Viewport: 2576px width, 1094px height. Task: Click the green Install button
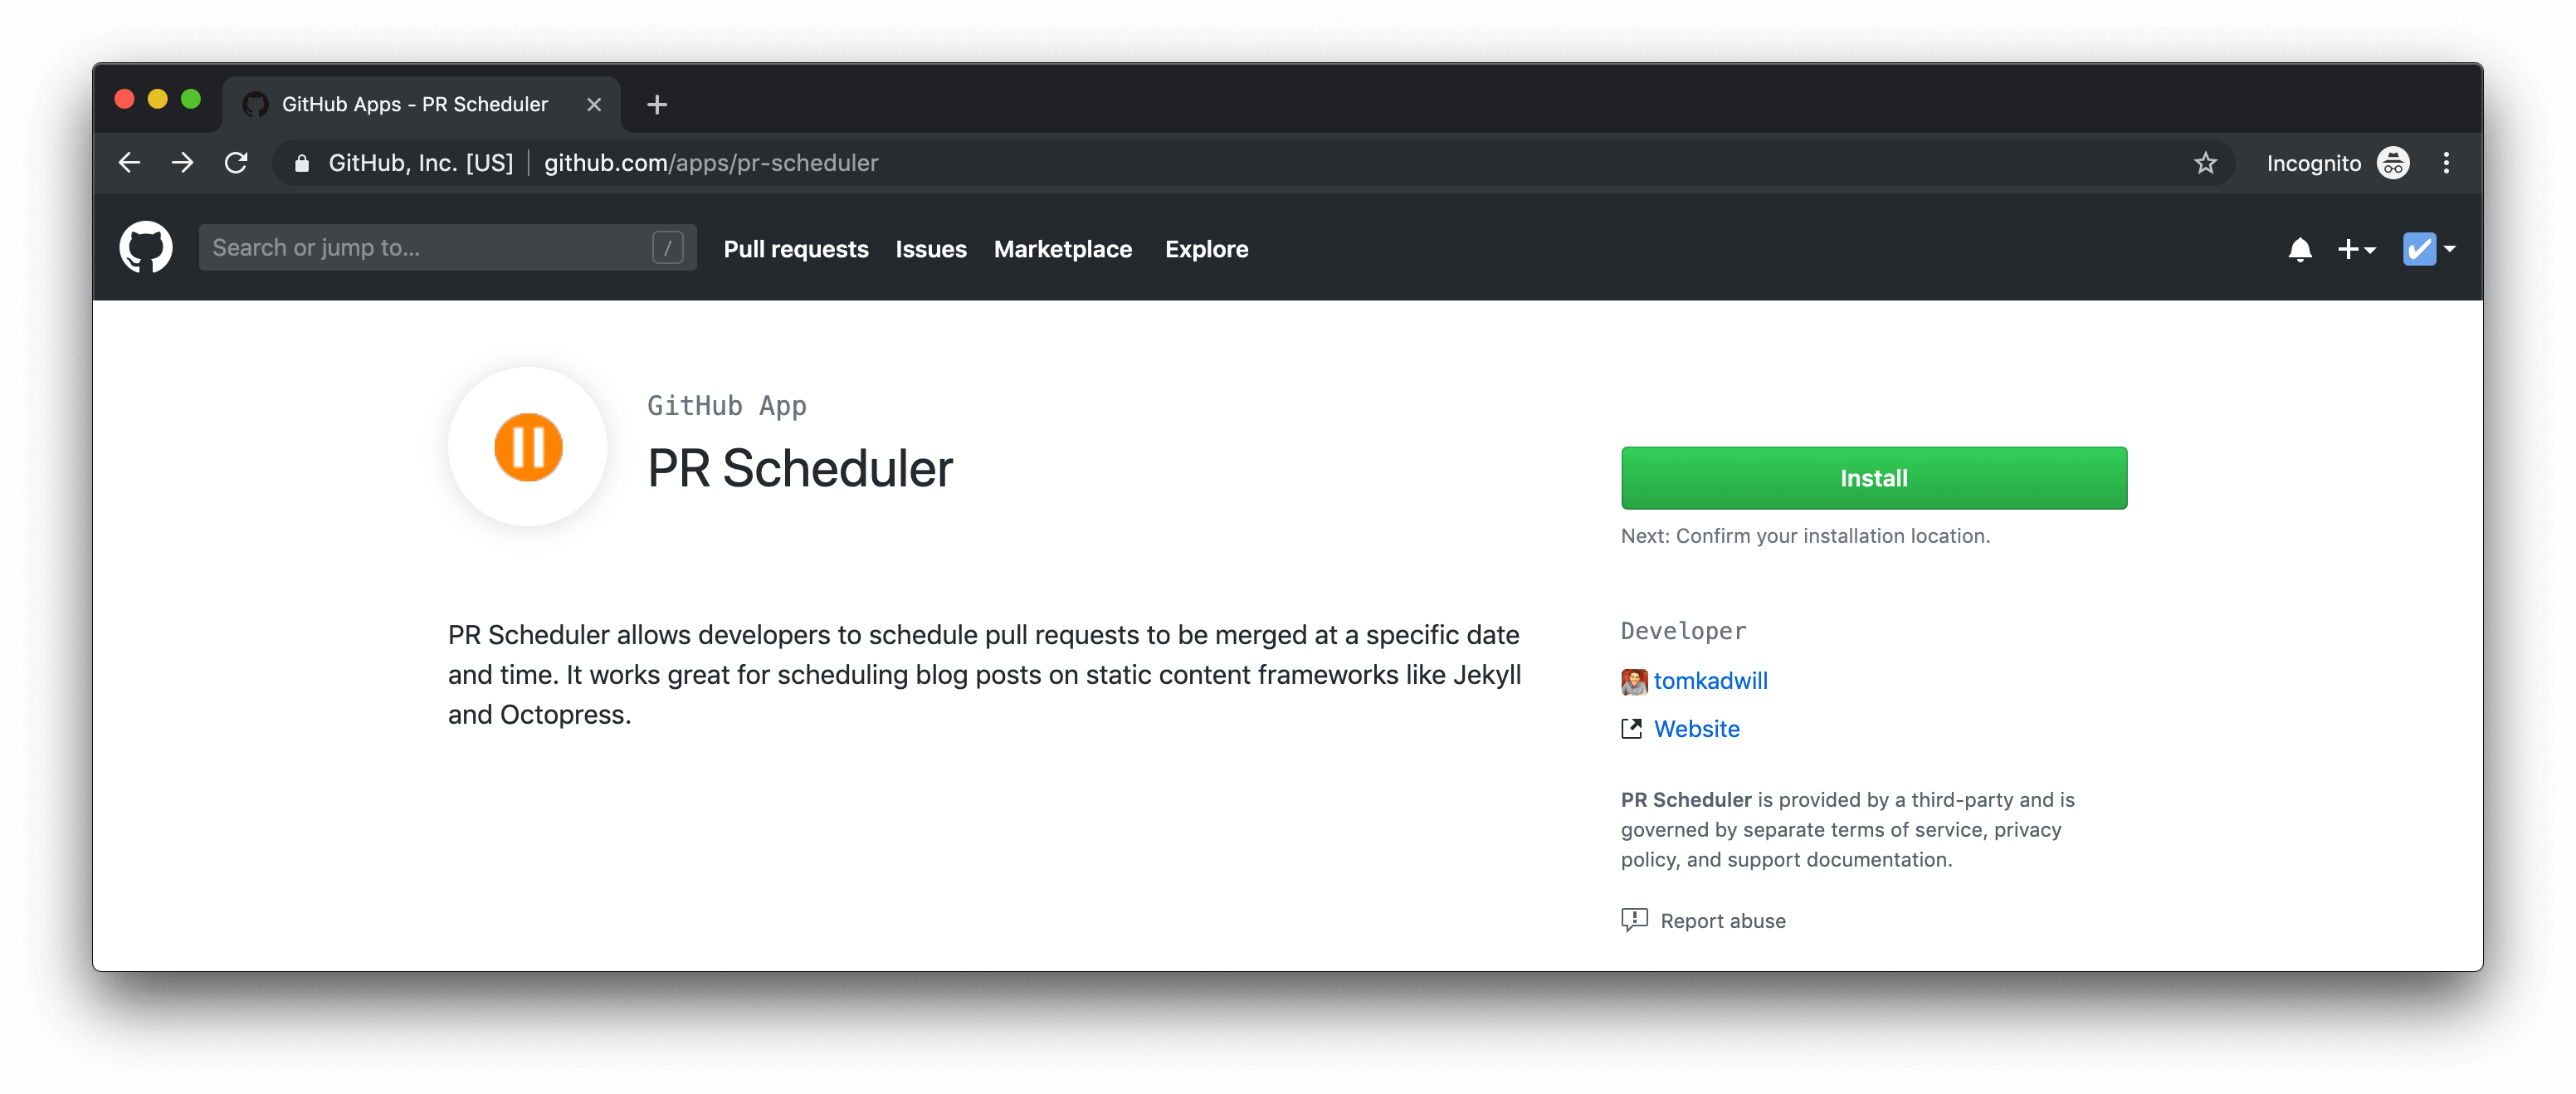click(1872, 478)
